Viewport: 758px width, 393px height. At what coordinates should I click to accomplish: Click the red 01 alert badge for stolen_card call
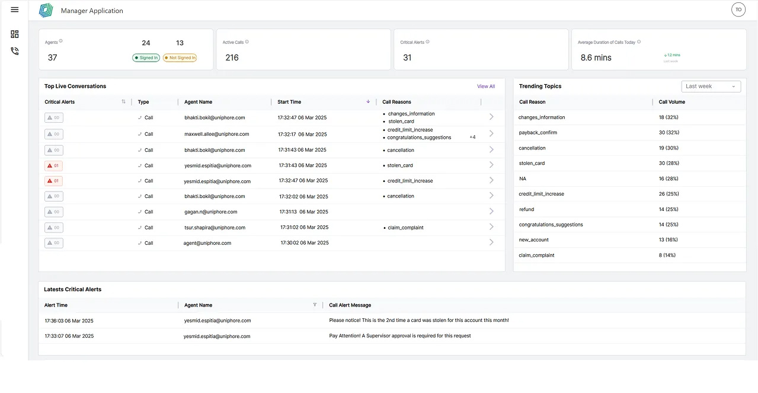tap(53, 166)
